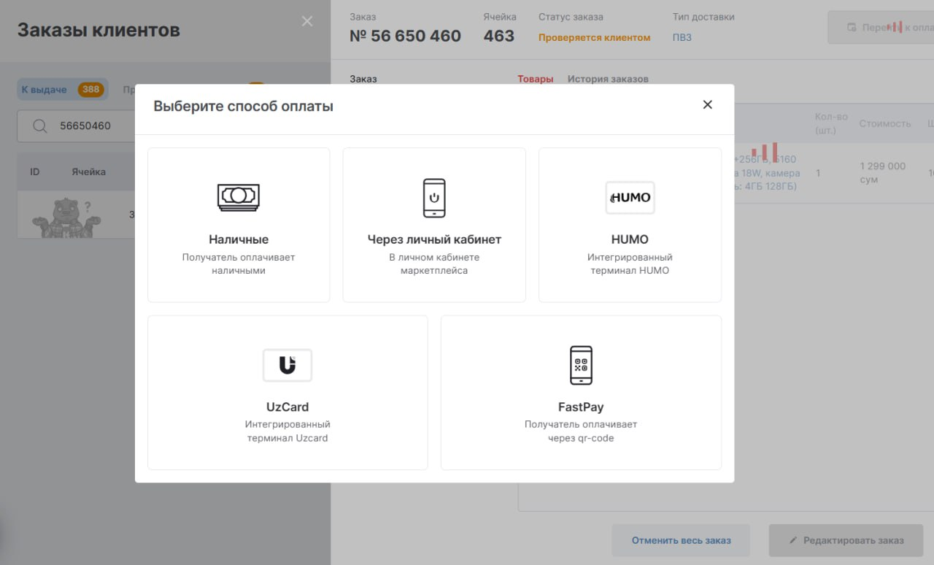Click the product description link
This screenshot has height=565, width=934.
tap(766, 173)
